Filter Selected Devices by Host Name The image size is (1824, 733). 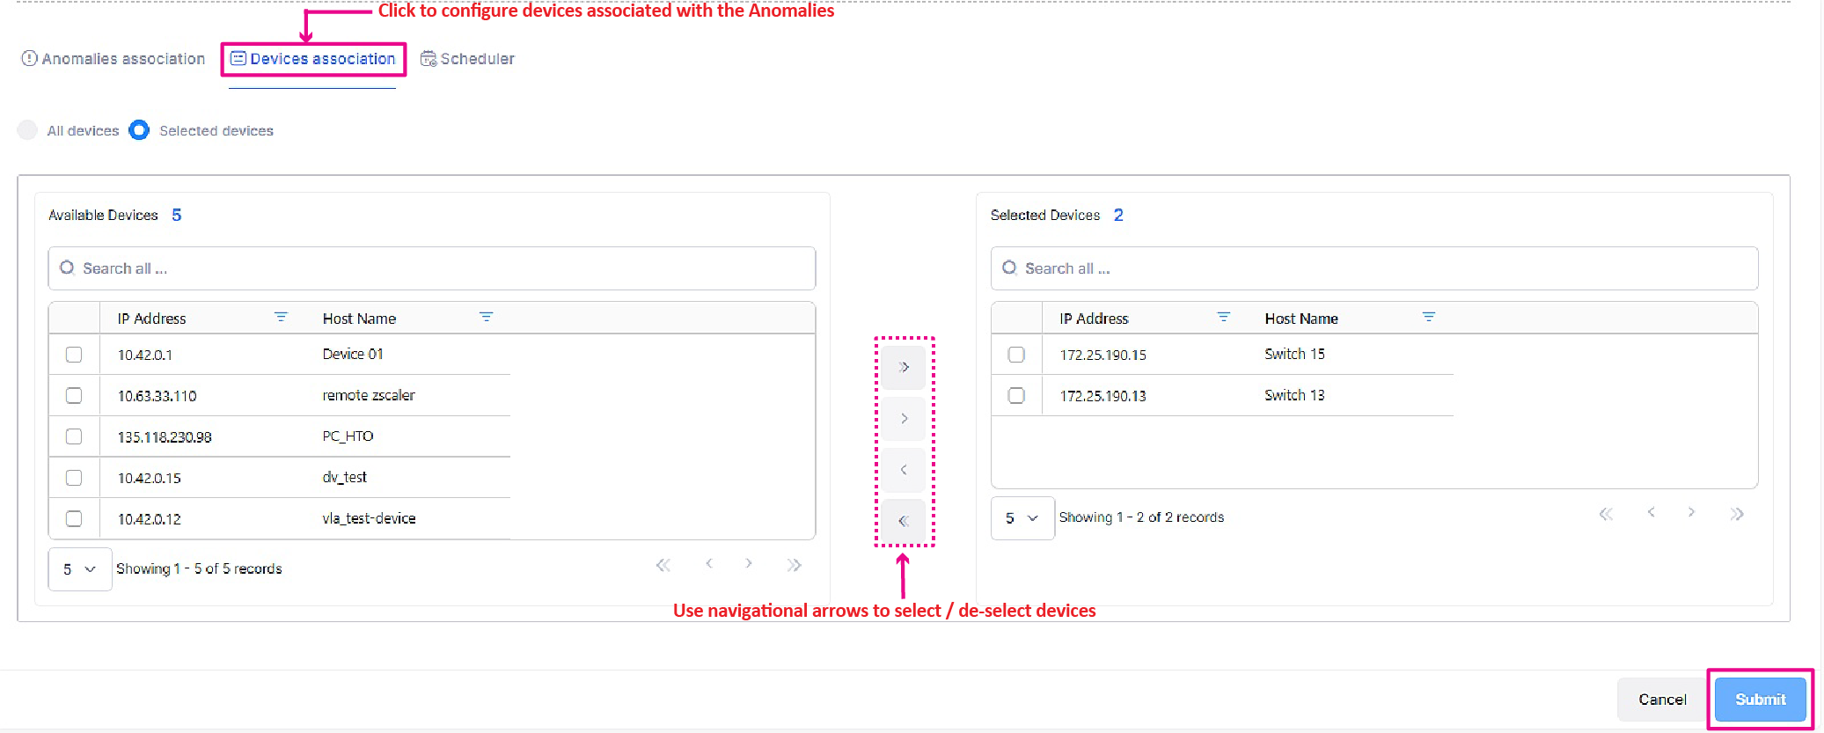pos(1428,317)
